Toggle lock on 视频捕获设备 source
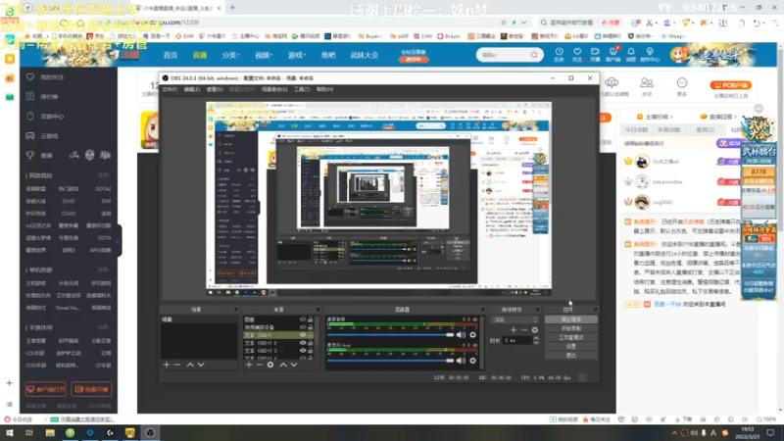 pyautogui.click(x=311, y=327)
